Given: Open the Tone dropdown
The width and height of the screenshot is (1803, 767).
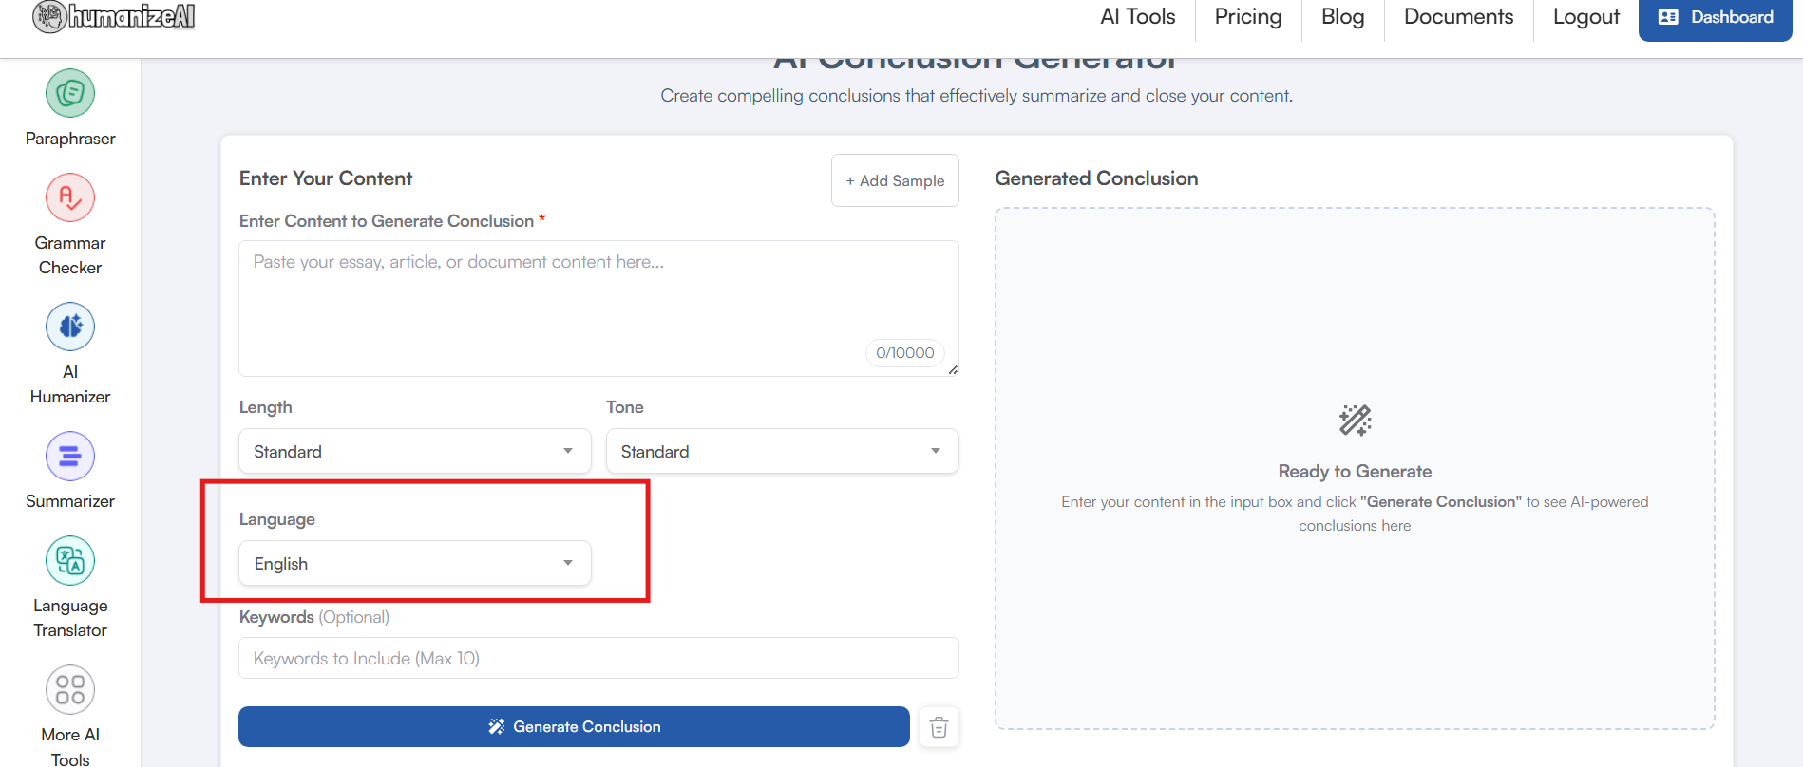Looking at the screenshot, I should (782, 451).
